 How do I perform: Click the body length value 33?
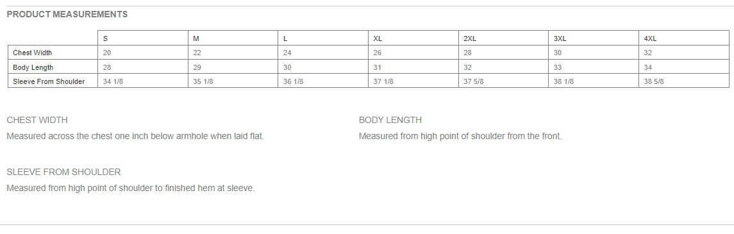[594, 67]
